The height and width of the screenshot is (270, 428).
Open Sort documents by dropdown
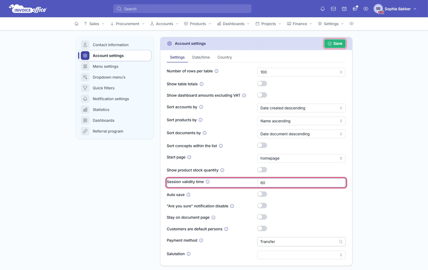301,134
